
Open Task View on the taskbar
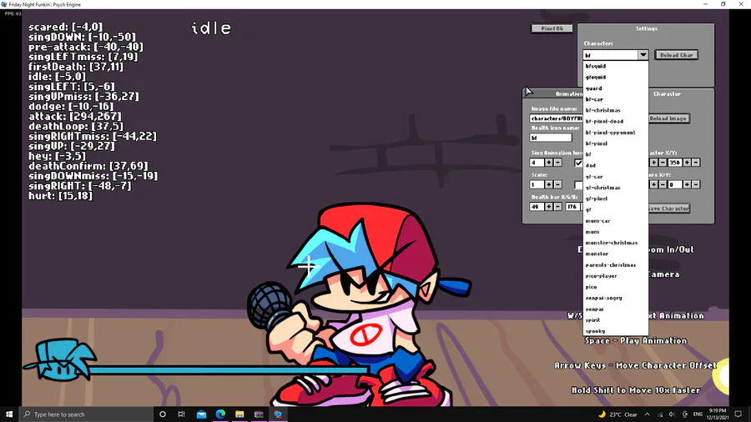[x=182, y=414]
